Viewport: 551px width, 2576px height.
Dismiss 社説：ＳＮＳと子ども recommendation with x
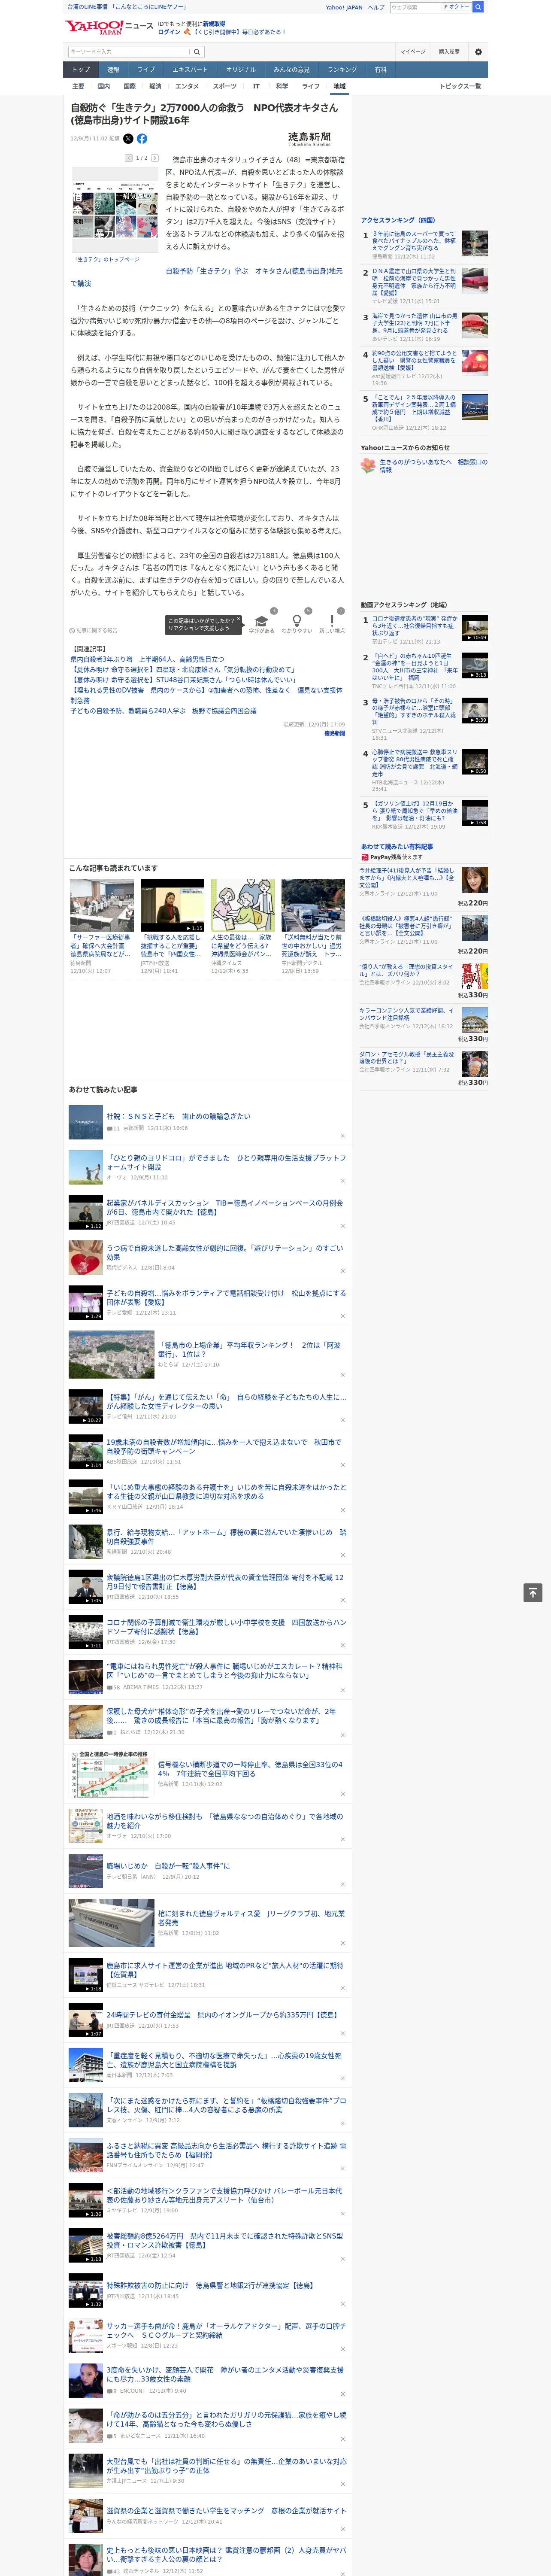(x=343, y=1135)
